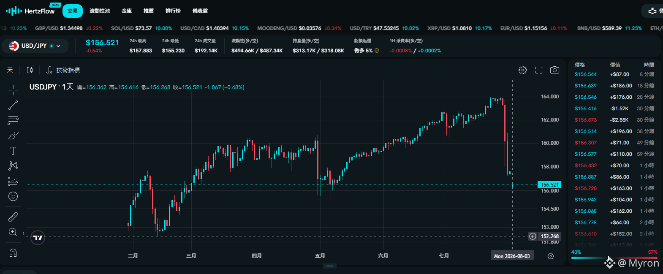Click the $156.639 trade row price
Viewport: 663px width, 274px height.
pos(586,86)
